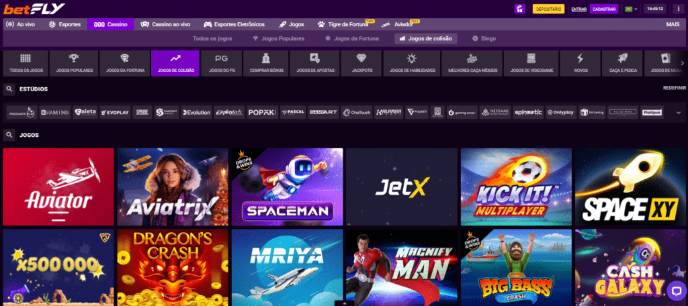Viewport: 688px width, 306px height.
Task: Filter by OneTouch studio logo
Action: 357,113
